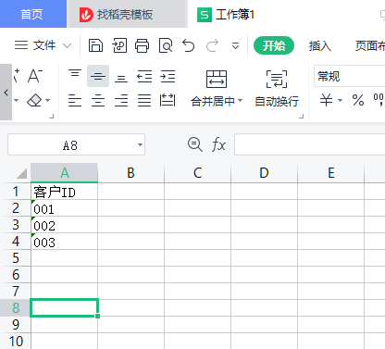Open Print Preview icon
This screenshot has height=349, width=385.
[166, 45]
